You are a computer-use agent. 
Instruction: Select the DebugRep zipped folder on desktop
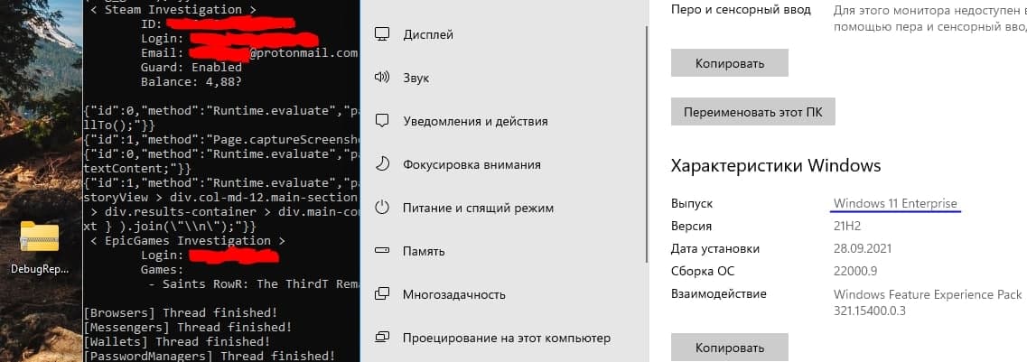[39, 244]
